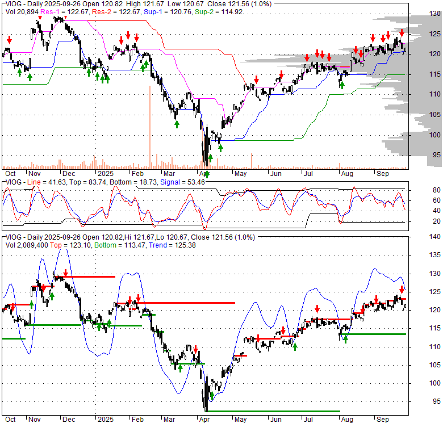
Task: Click the Close 121.56 value in top chart header
Action: click(225, 4)
